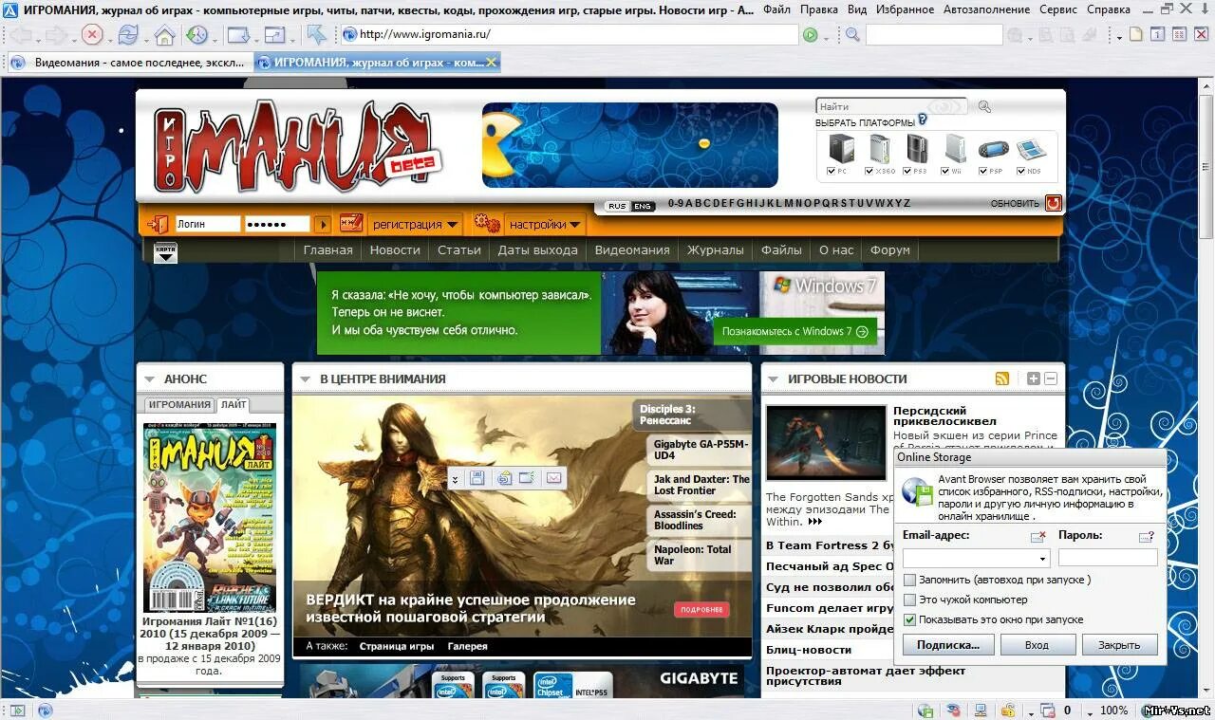Click the red X close-tab toolbar icon
The height and width of the screenshot is (720, 1215).
(1201, 34)
